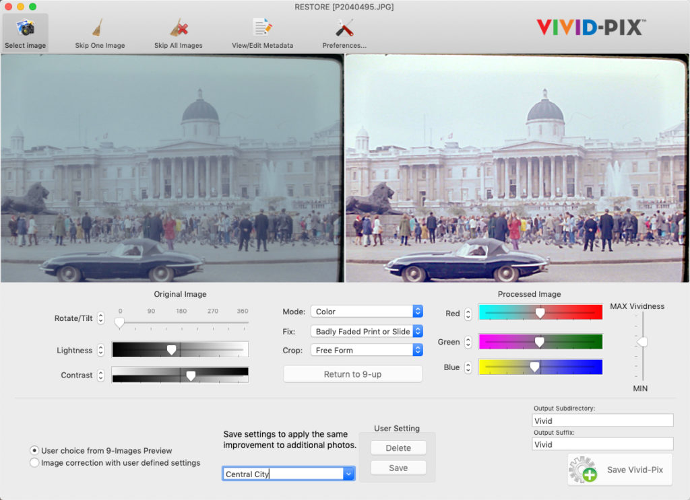This screenshot has height=500, width=690.
Task: Click the Skip All Images icon
Action: coord(179,28)
